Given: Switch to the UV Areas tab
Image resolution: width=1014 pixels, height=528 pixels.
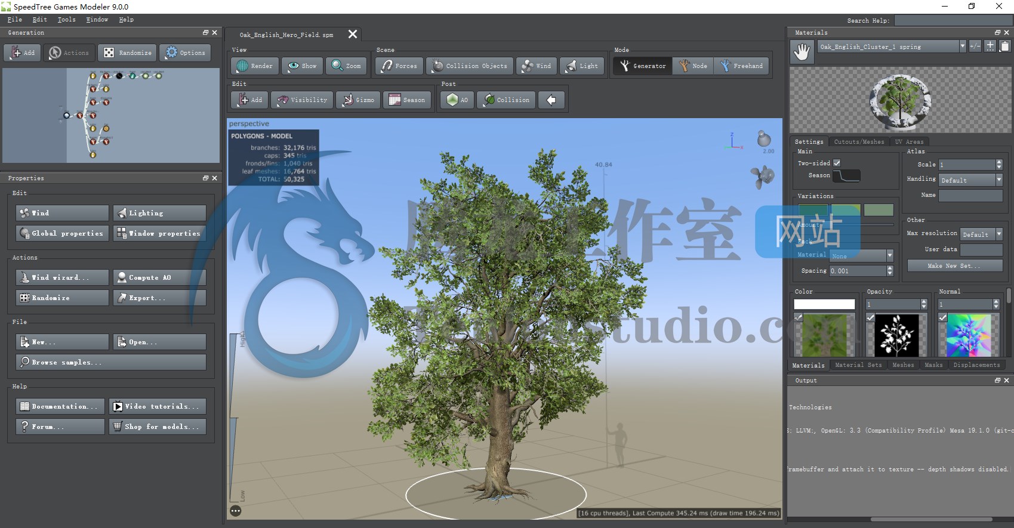Looking at the screenshot, I should click(909, 142).
